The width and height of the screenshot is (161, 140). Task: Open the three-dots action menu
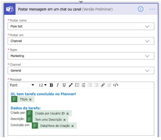click(152, 9)
